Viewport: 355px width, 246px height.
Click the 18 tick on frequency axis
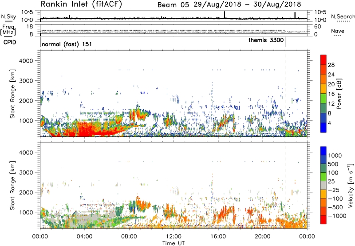click(30, 27)
